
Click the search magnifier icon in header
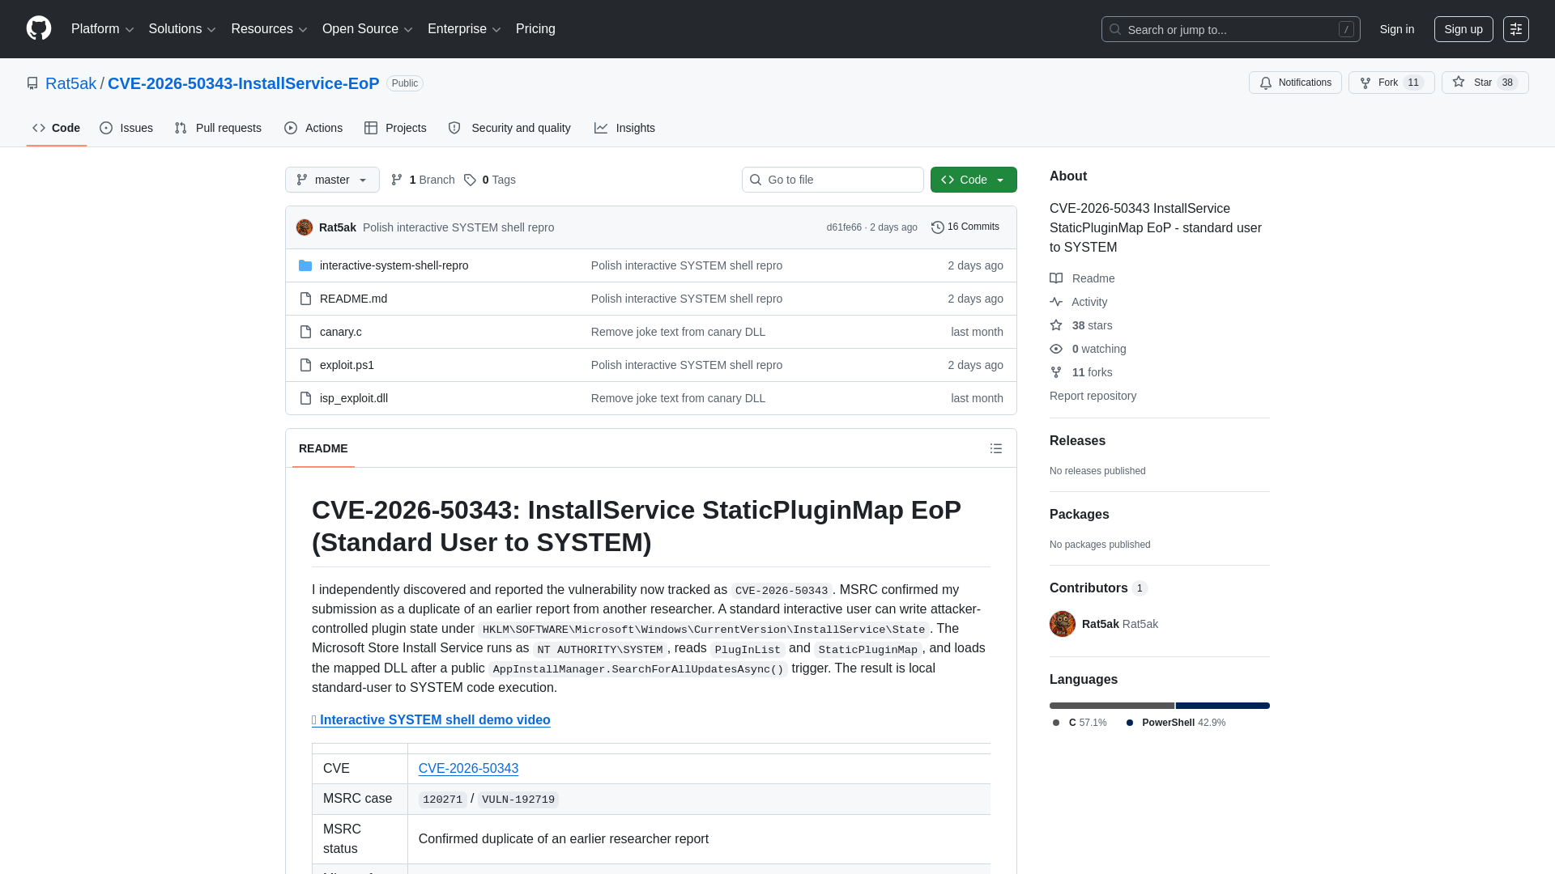(x=1115, y=29)
